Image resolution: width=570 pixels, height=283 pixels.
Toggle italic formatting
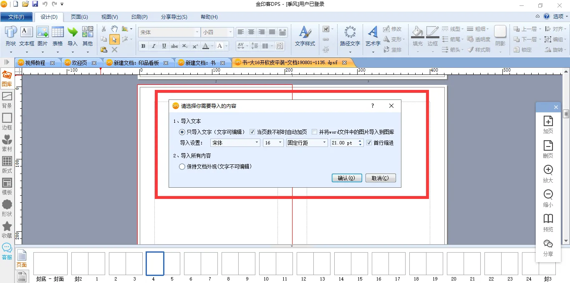(154, 46)
